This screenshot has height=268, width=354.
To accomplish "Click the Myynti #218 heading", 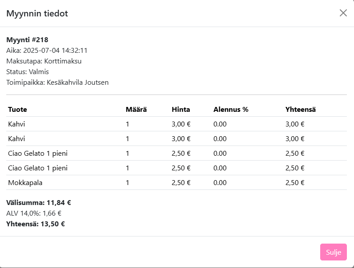I will [x=27, y=40].
